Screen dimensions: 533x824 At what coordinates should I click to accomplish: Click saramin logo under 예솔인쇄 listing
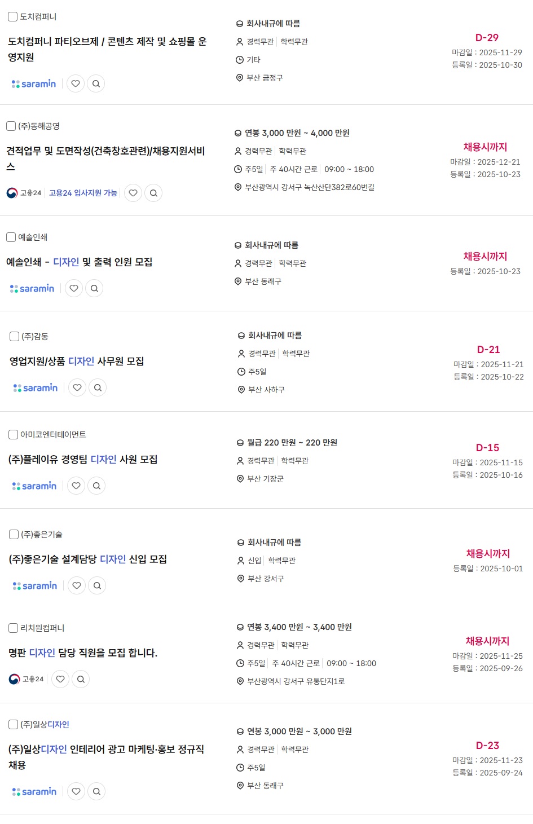click(x=32, y=288)
